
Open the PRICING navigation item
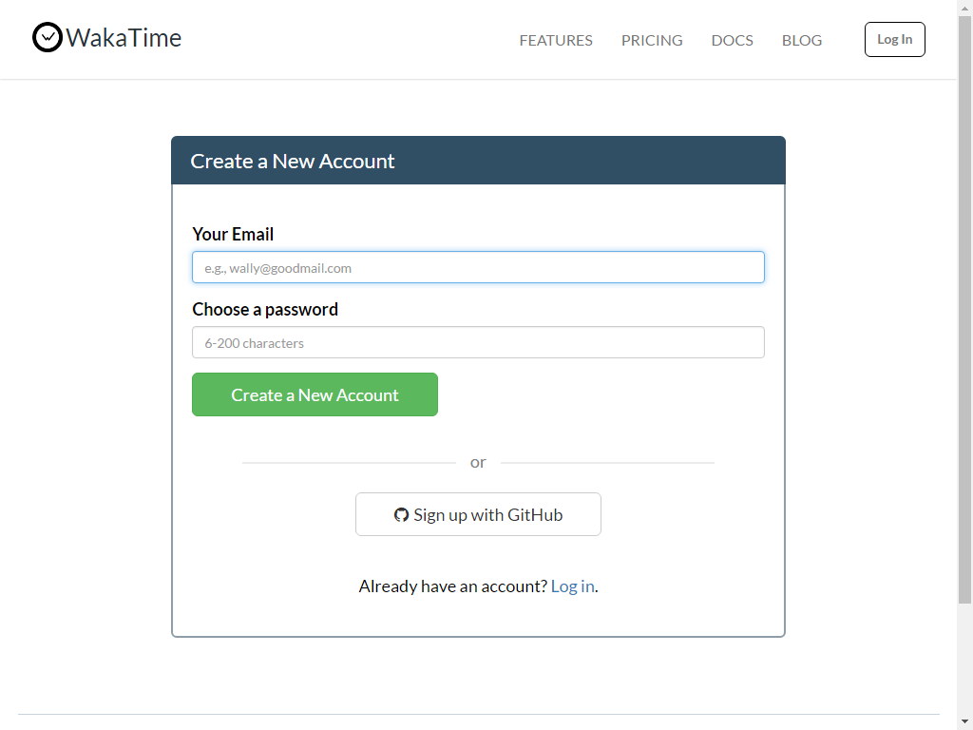(x=652, y=40)
